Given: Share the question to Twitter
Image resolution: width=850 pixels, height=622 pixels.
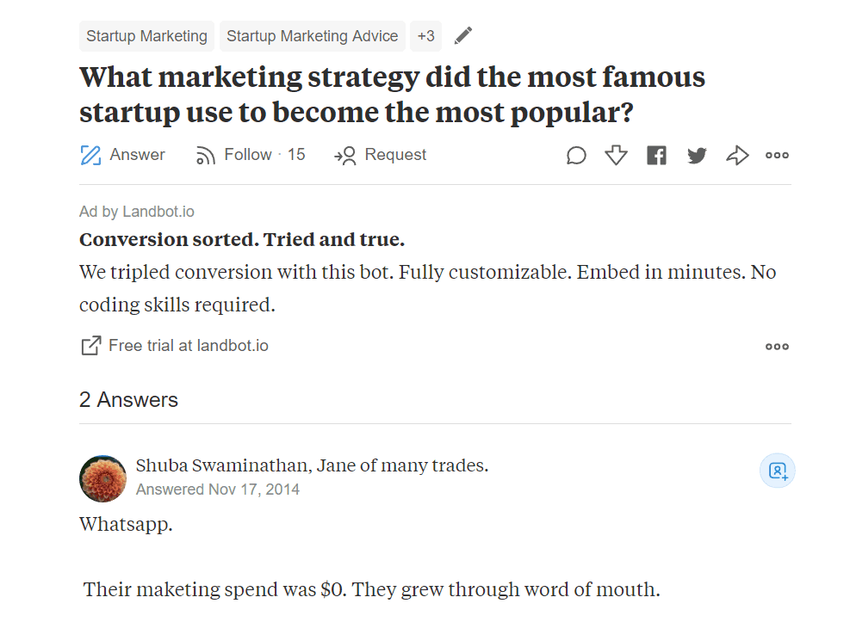Looking at the screenshot, I should tap(697, 155).
